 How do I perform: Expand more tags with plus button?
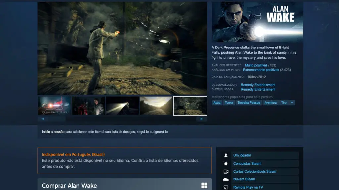tap(292, 103)
